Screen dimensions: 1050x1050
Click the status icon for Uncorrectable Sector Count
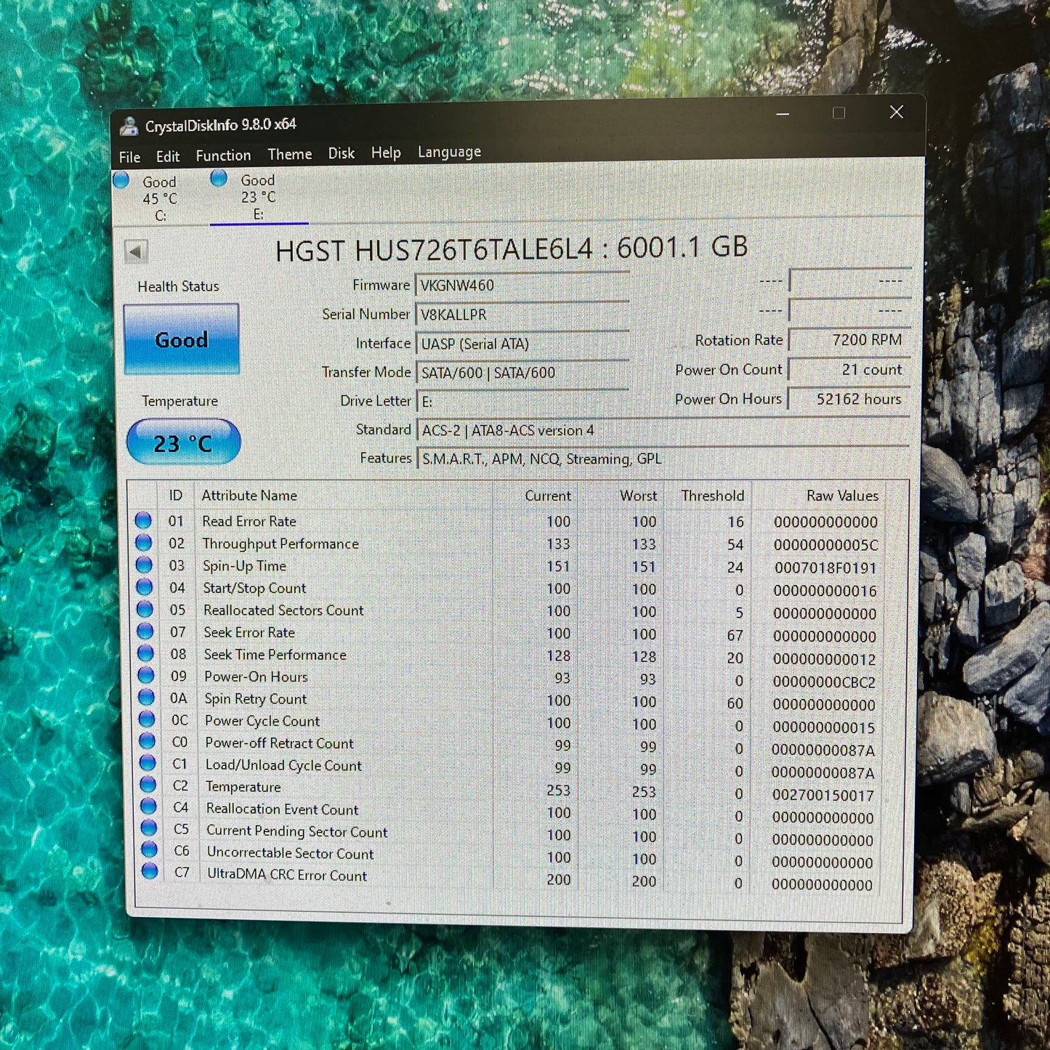point(149,849)
